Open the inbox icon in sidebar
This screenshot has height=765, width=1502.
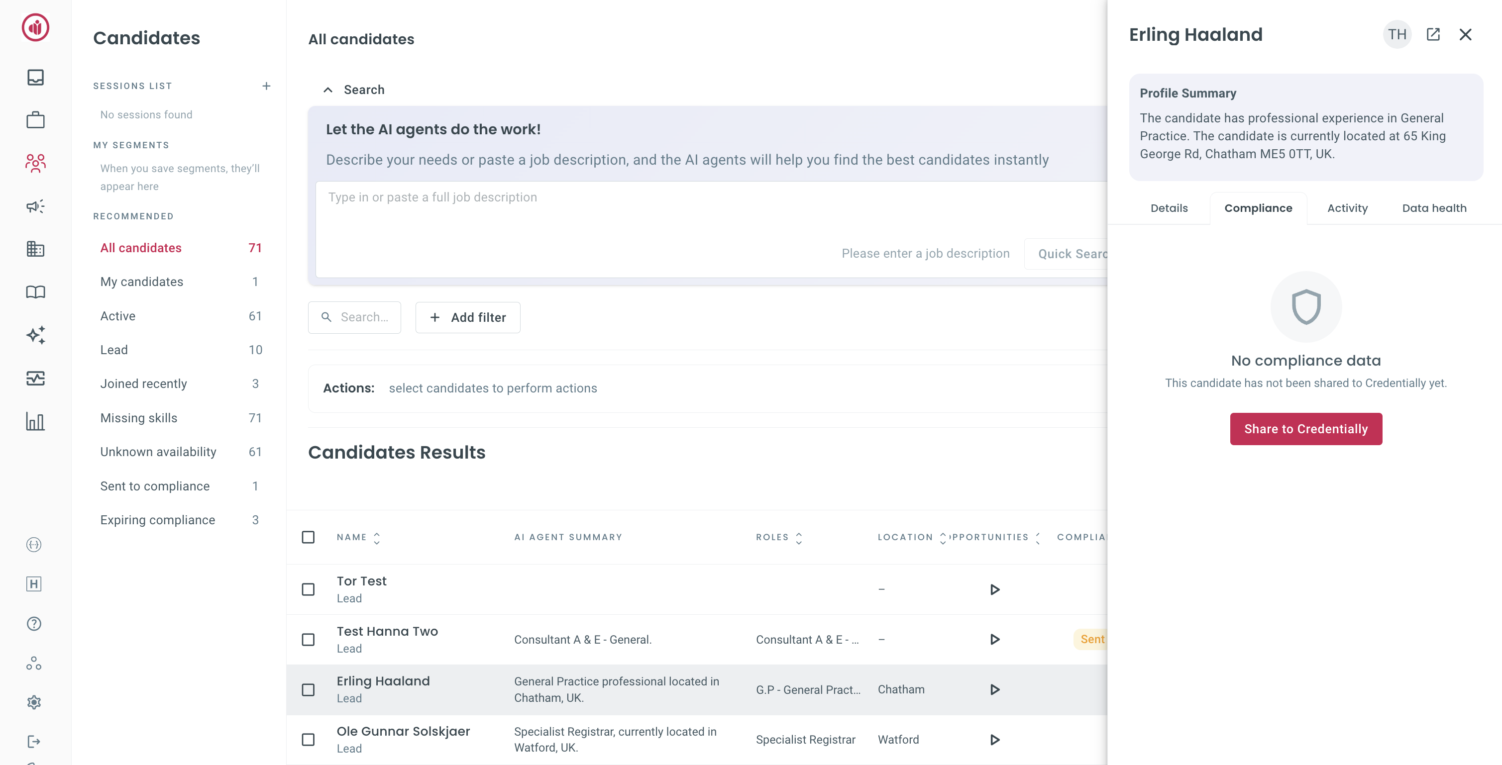click(35, 77)
